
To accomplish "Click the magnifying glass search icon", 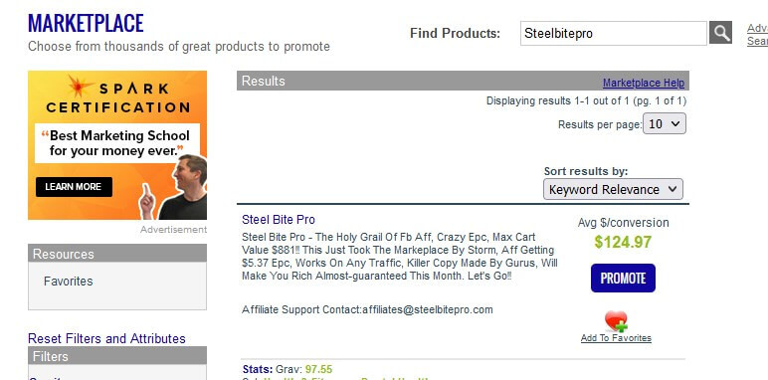I will coord(720,33).
